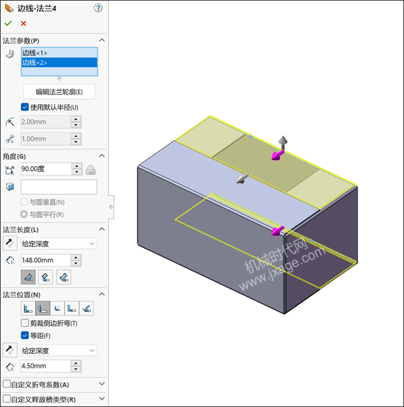404x407 pixels.
Task: Click the face selection cube icon
Action: pos(10,187)
